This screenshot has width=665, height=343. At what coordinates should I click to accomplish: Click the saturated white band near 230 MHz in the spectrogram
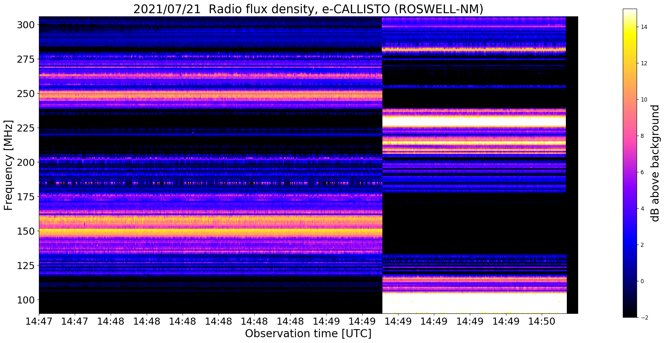pos(474,122)
